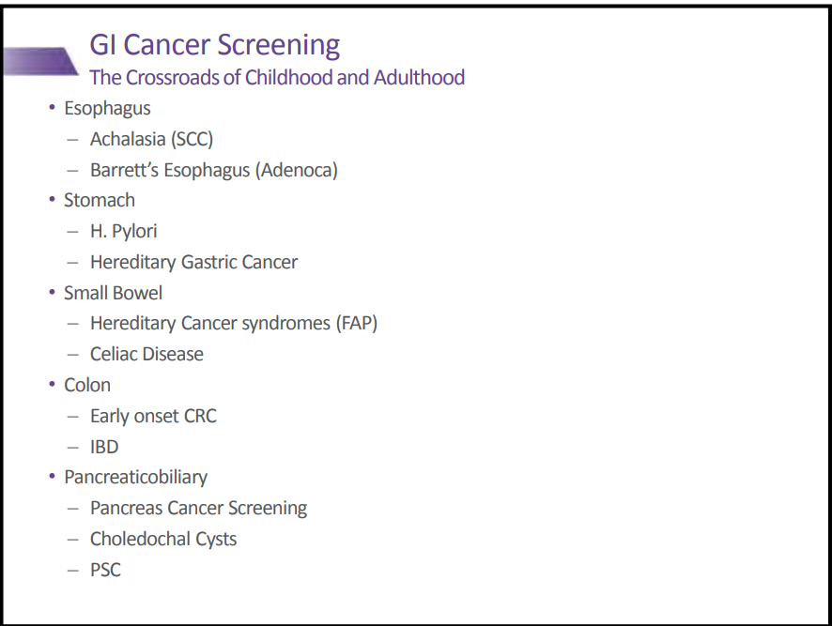832x626 pixels.
Task: Click the "Stomach" bullet heading
Action: pyautogui.click(x=100, y=200)
